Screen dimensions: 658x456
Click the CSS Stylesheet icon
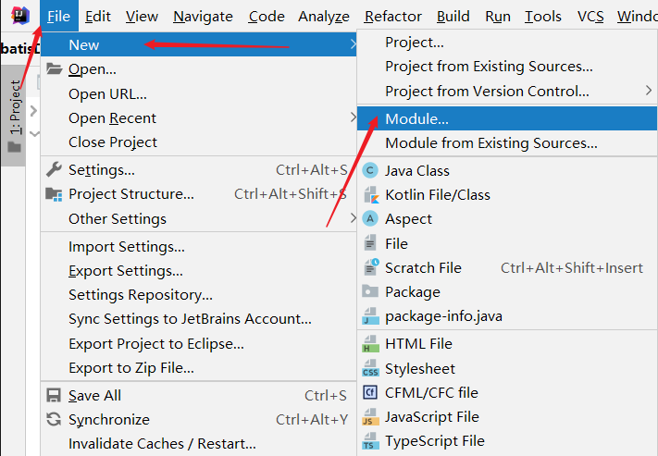(370, 368)
